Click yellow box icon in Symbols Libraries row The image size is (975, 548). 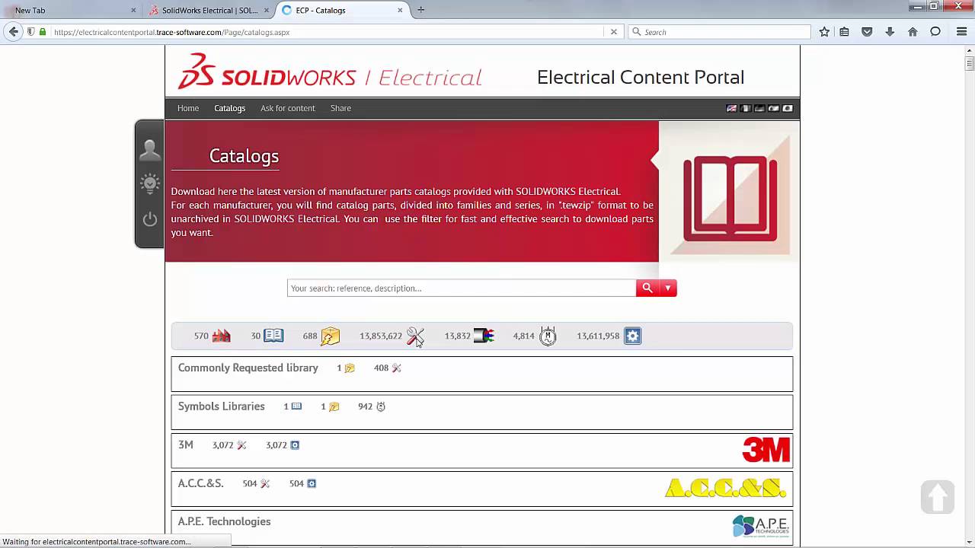334,406
